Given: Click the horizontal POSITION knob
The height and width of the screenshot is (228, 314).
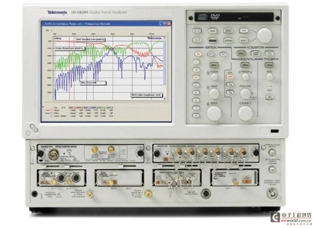Looking at the screenshot, I should (x=245, y=77).
